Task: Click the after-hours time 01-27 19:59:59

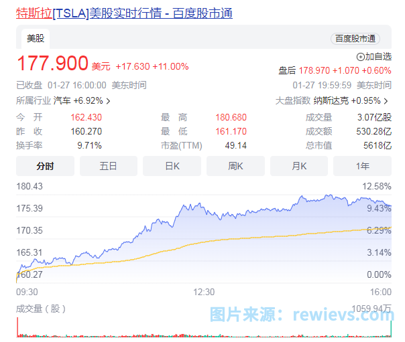Action: 322,85
